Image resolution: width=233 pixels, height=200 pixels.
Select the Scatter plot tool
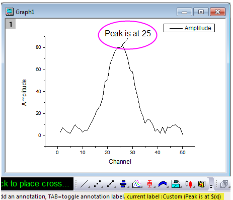click(x=98, y=184)
